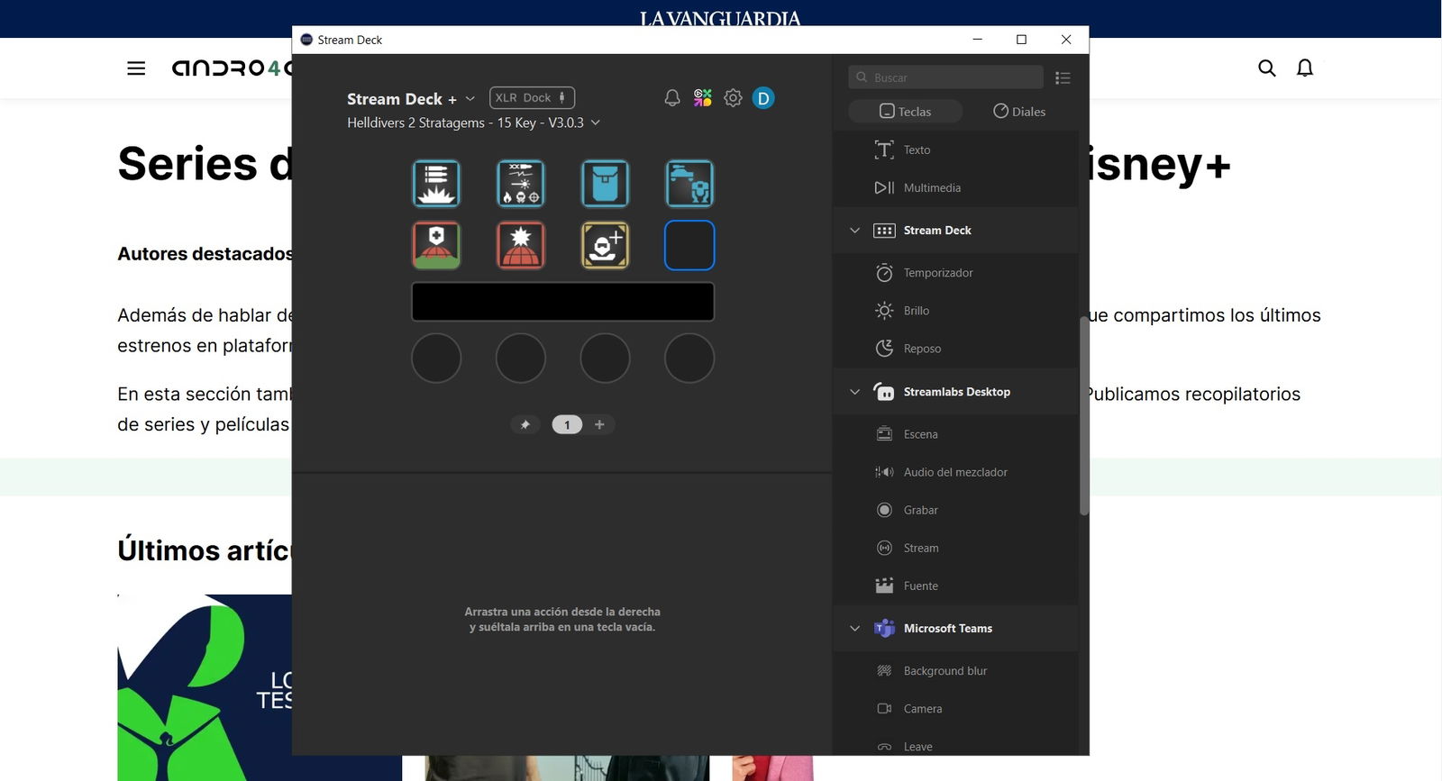
Task: Open the user profile D avatar
Action: [x=763, y=98]
